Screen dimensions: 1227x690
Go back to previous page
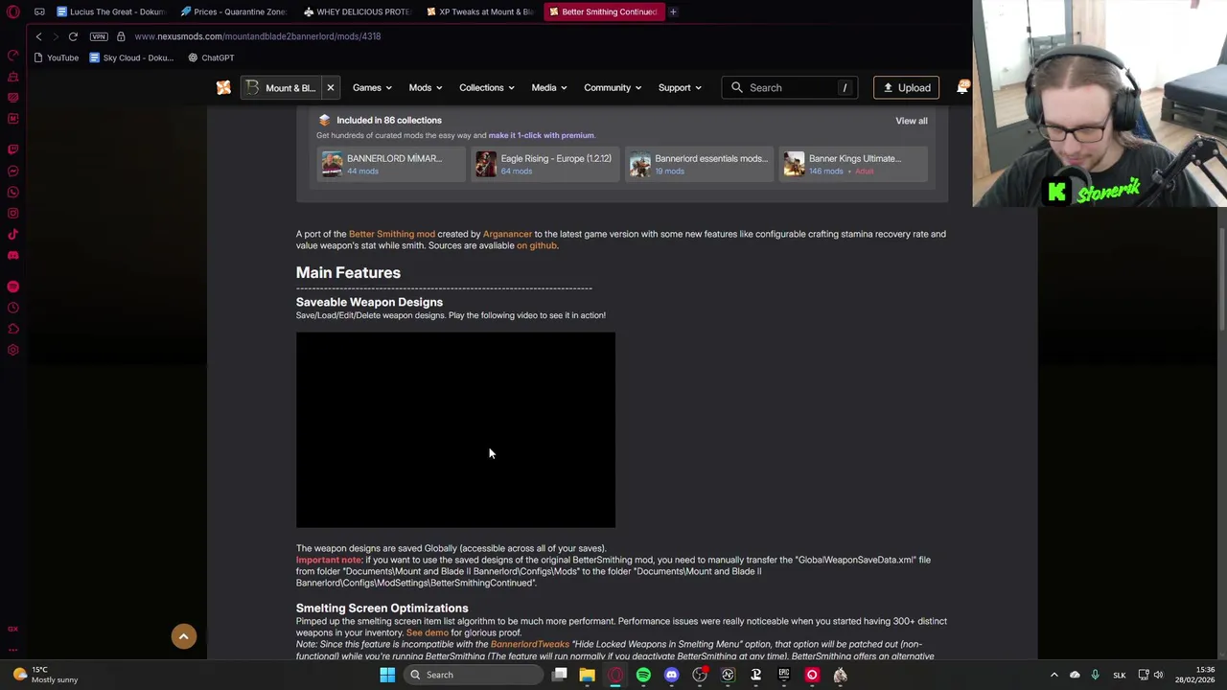38,36
